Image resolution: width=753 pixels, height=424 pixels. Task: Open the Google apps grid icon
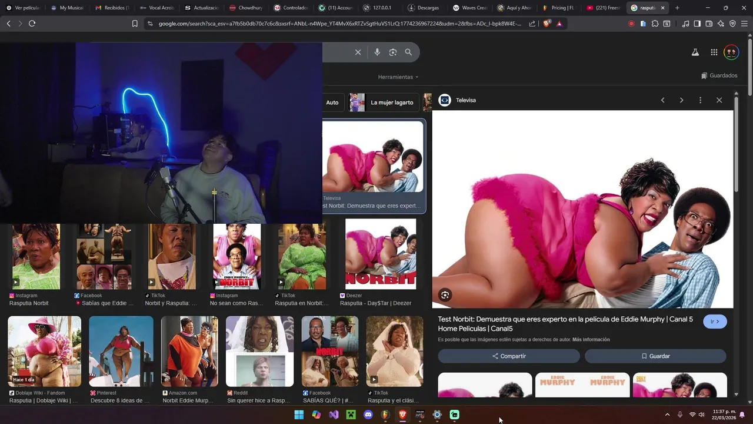(x=714, y=52)
